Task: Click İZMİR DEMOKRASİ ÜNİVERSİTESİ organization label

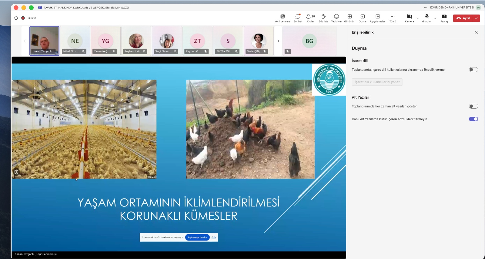Action: 452,8
